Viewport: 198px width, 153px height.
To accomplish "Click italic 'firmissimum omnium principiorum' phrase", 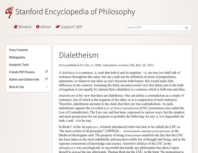I will 147,131.
